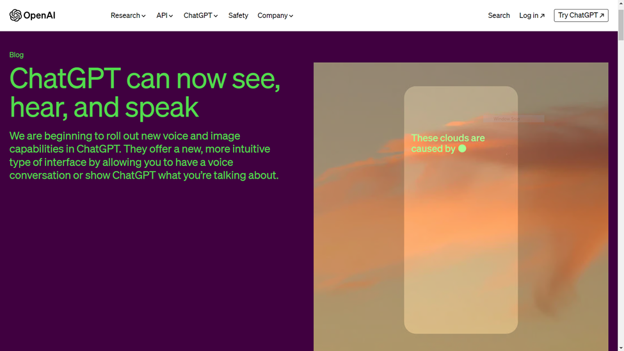Open the Search link

coord(499,15)
